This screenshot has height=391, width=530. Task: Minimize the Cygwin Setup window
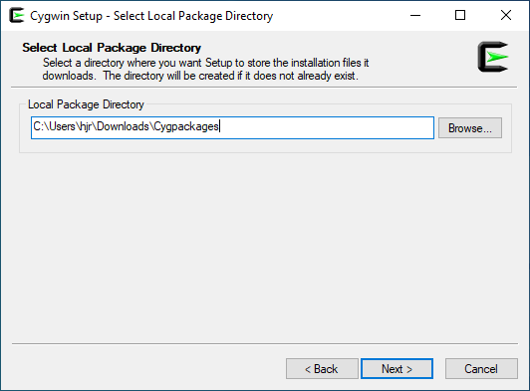point(415,15)
